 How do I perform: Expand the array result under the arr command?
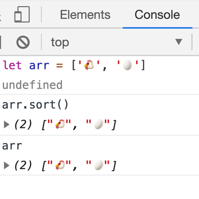6,165
